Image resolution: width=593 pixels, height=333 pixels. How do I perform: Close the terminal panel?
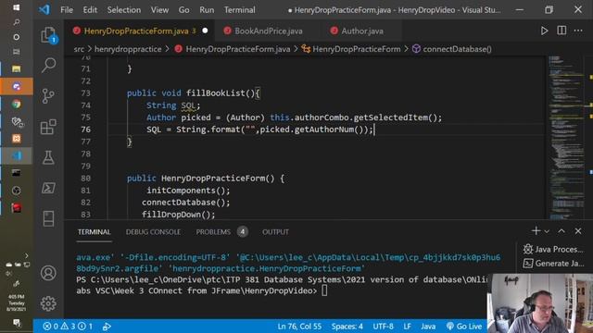pos(578,230)
